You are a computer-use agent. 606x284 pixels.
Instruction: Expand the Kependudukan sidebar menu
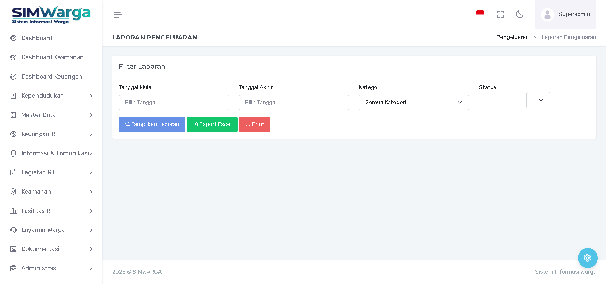coord(51,96)
